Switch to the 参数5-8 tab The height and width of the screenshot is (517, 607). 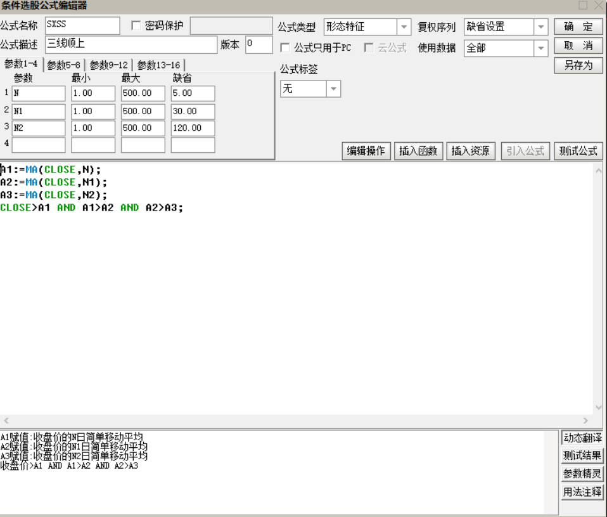pos(63,65)
